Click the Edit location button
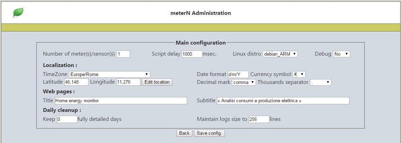This screenshot has width=402, height=143. [x=157, y=82]
